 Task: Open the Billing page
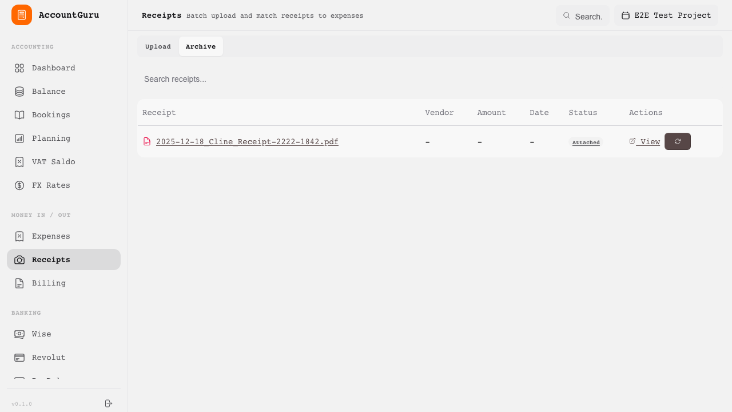pos(49,283)
